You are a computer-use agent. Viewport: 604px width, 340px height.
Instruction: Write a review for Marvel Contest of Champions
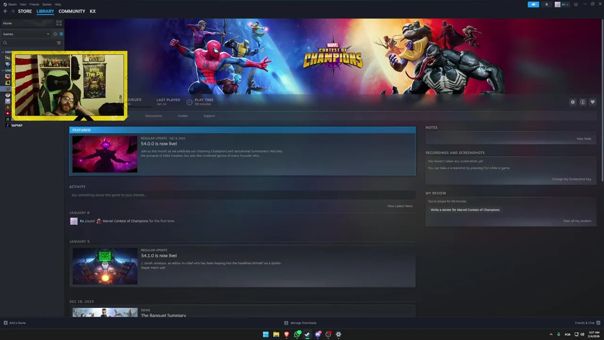465,210
